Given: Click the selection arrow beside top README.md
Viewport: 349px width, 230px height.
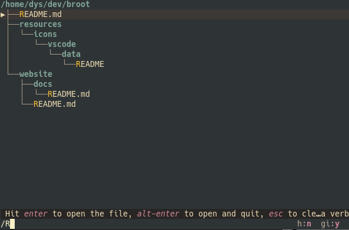Looking at the screenshot, I should coord(3,15).
